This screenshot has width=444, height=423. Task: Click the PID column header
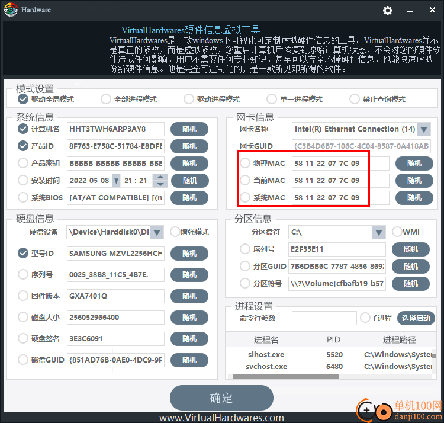[x=333, y=339]
